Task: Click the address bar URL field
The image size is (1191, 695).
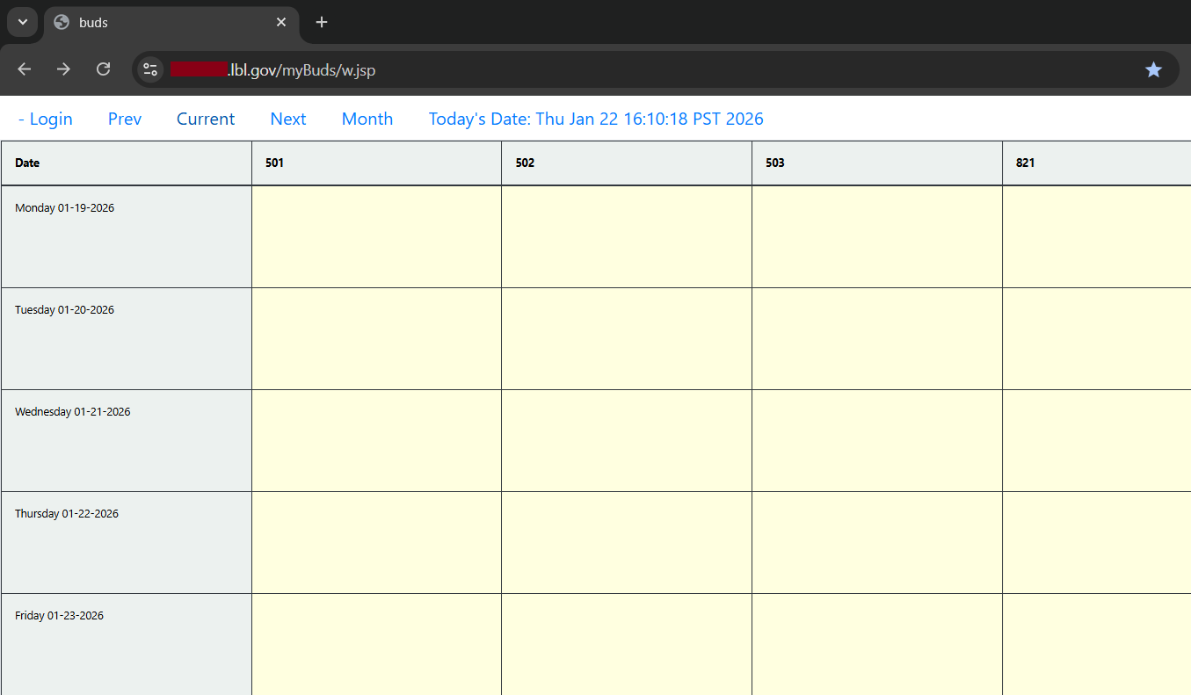Action: pyautogui.click(x=615, y=69)
